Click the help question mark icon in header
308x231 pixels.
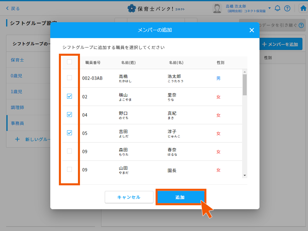[x=287, y=8]
